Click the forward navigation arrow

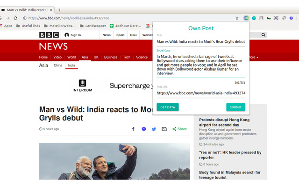coord(8,18)
